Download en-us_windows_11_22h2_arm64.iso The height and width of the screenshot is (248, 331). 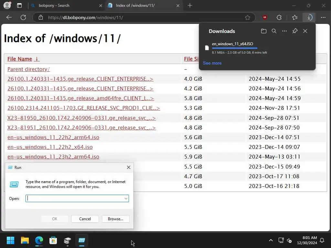click(53, 137)
